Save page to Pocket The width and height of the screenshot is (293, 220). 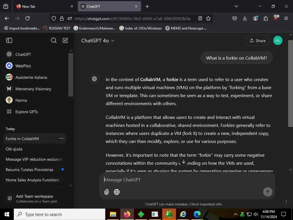click(x=235, y=18)
